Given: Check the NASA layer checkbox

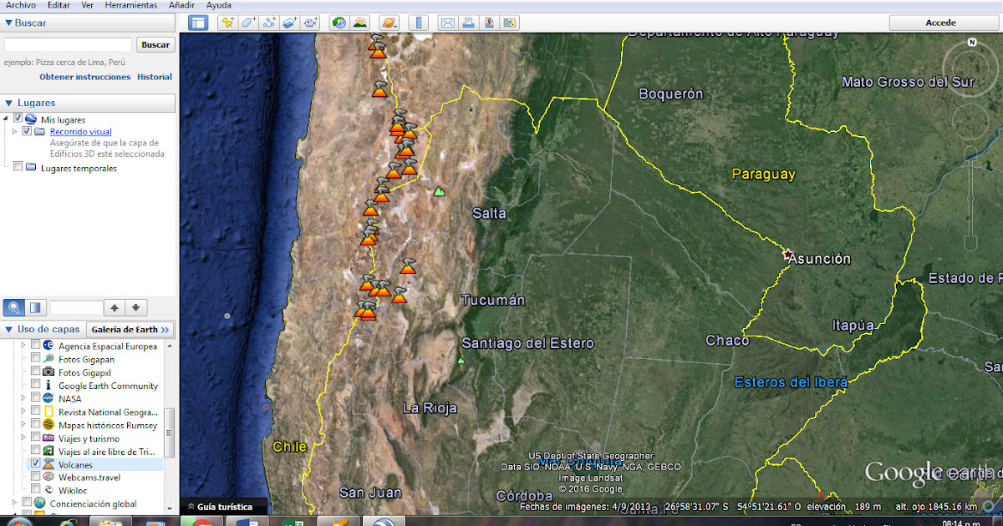Looking at the screenshot, I should click(x=35, y=397).
